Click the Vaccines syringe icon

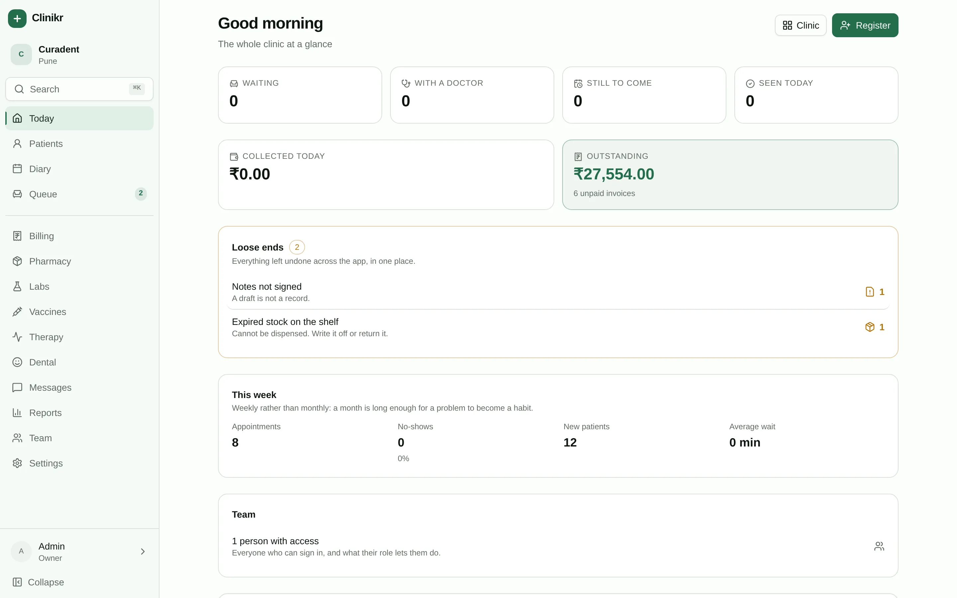click(17, 312)
